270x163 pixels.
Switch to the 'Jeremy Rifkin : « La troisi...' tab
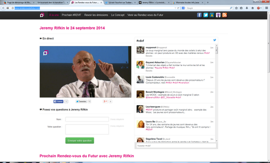[154, 3]
